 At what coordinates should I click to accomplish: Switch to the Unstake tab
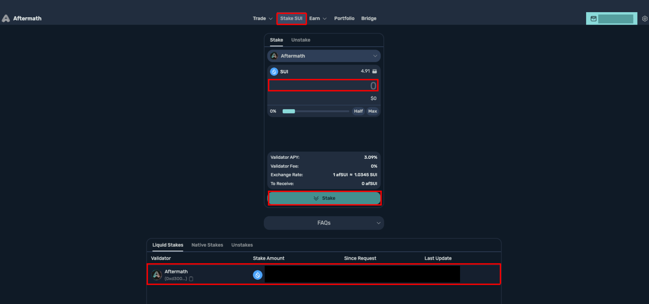pyautogui.click(x=301, y=40)
